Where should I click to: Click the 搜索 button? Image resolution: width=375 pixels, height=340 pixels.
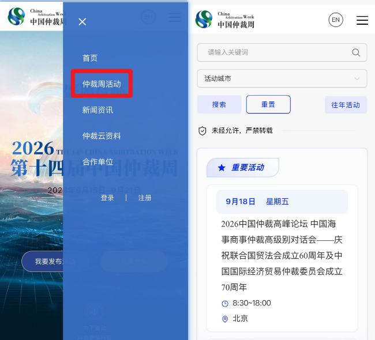(219, 104)
